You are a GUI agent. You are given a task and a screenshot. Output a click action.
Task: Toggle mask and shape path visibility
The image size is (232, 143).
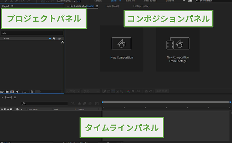(113, 91)
